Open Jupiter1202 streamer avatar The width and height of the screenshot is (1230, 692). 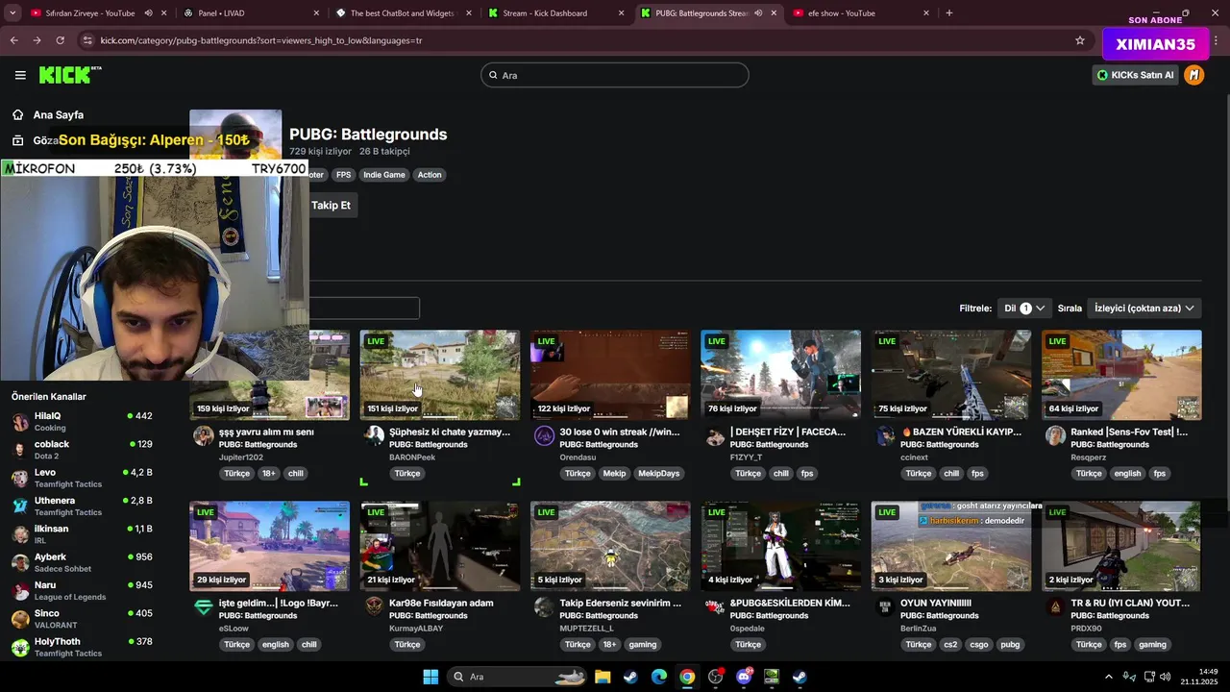pos(203,436)
